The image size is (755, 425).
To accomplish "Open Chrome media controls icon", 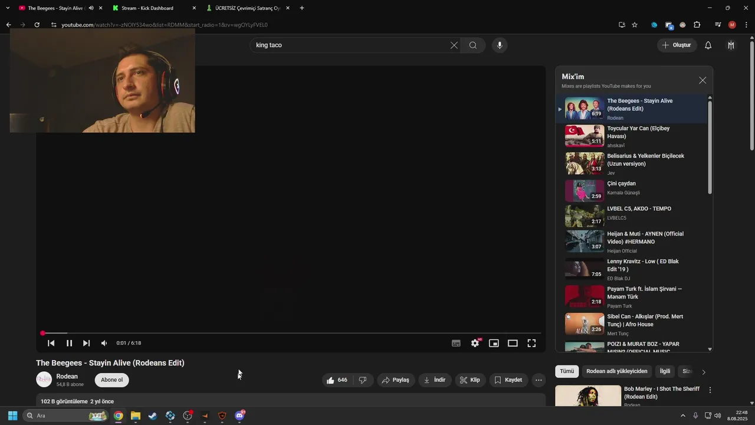I will pos(718,25).
